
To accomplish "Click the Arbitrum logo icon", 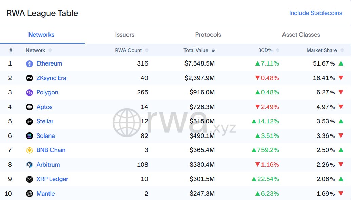I will coord(29,165).
